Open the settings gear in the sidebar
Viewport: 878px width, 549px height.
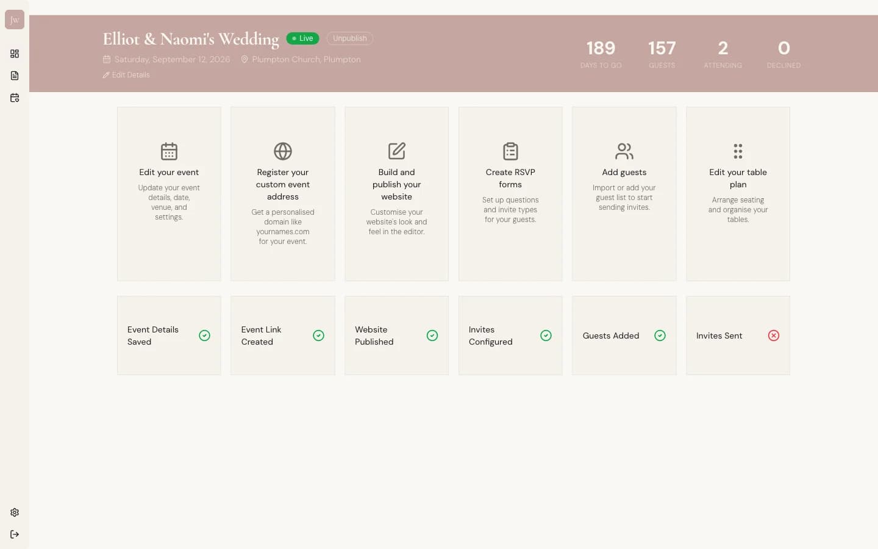tap(15, 512)
